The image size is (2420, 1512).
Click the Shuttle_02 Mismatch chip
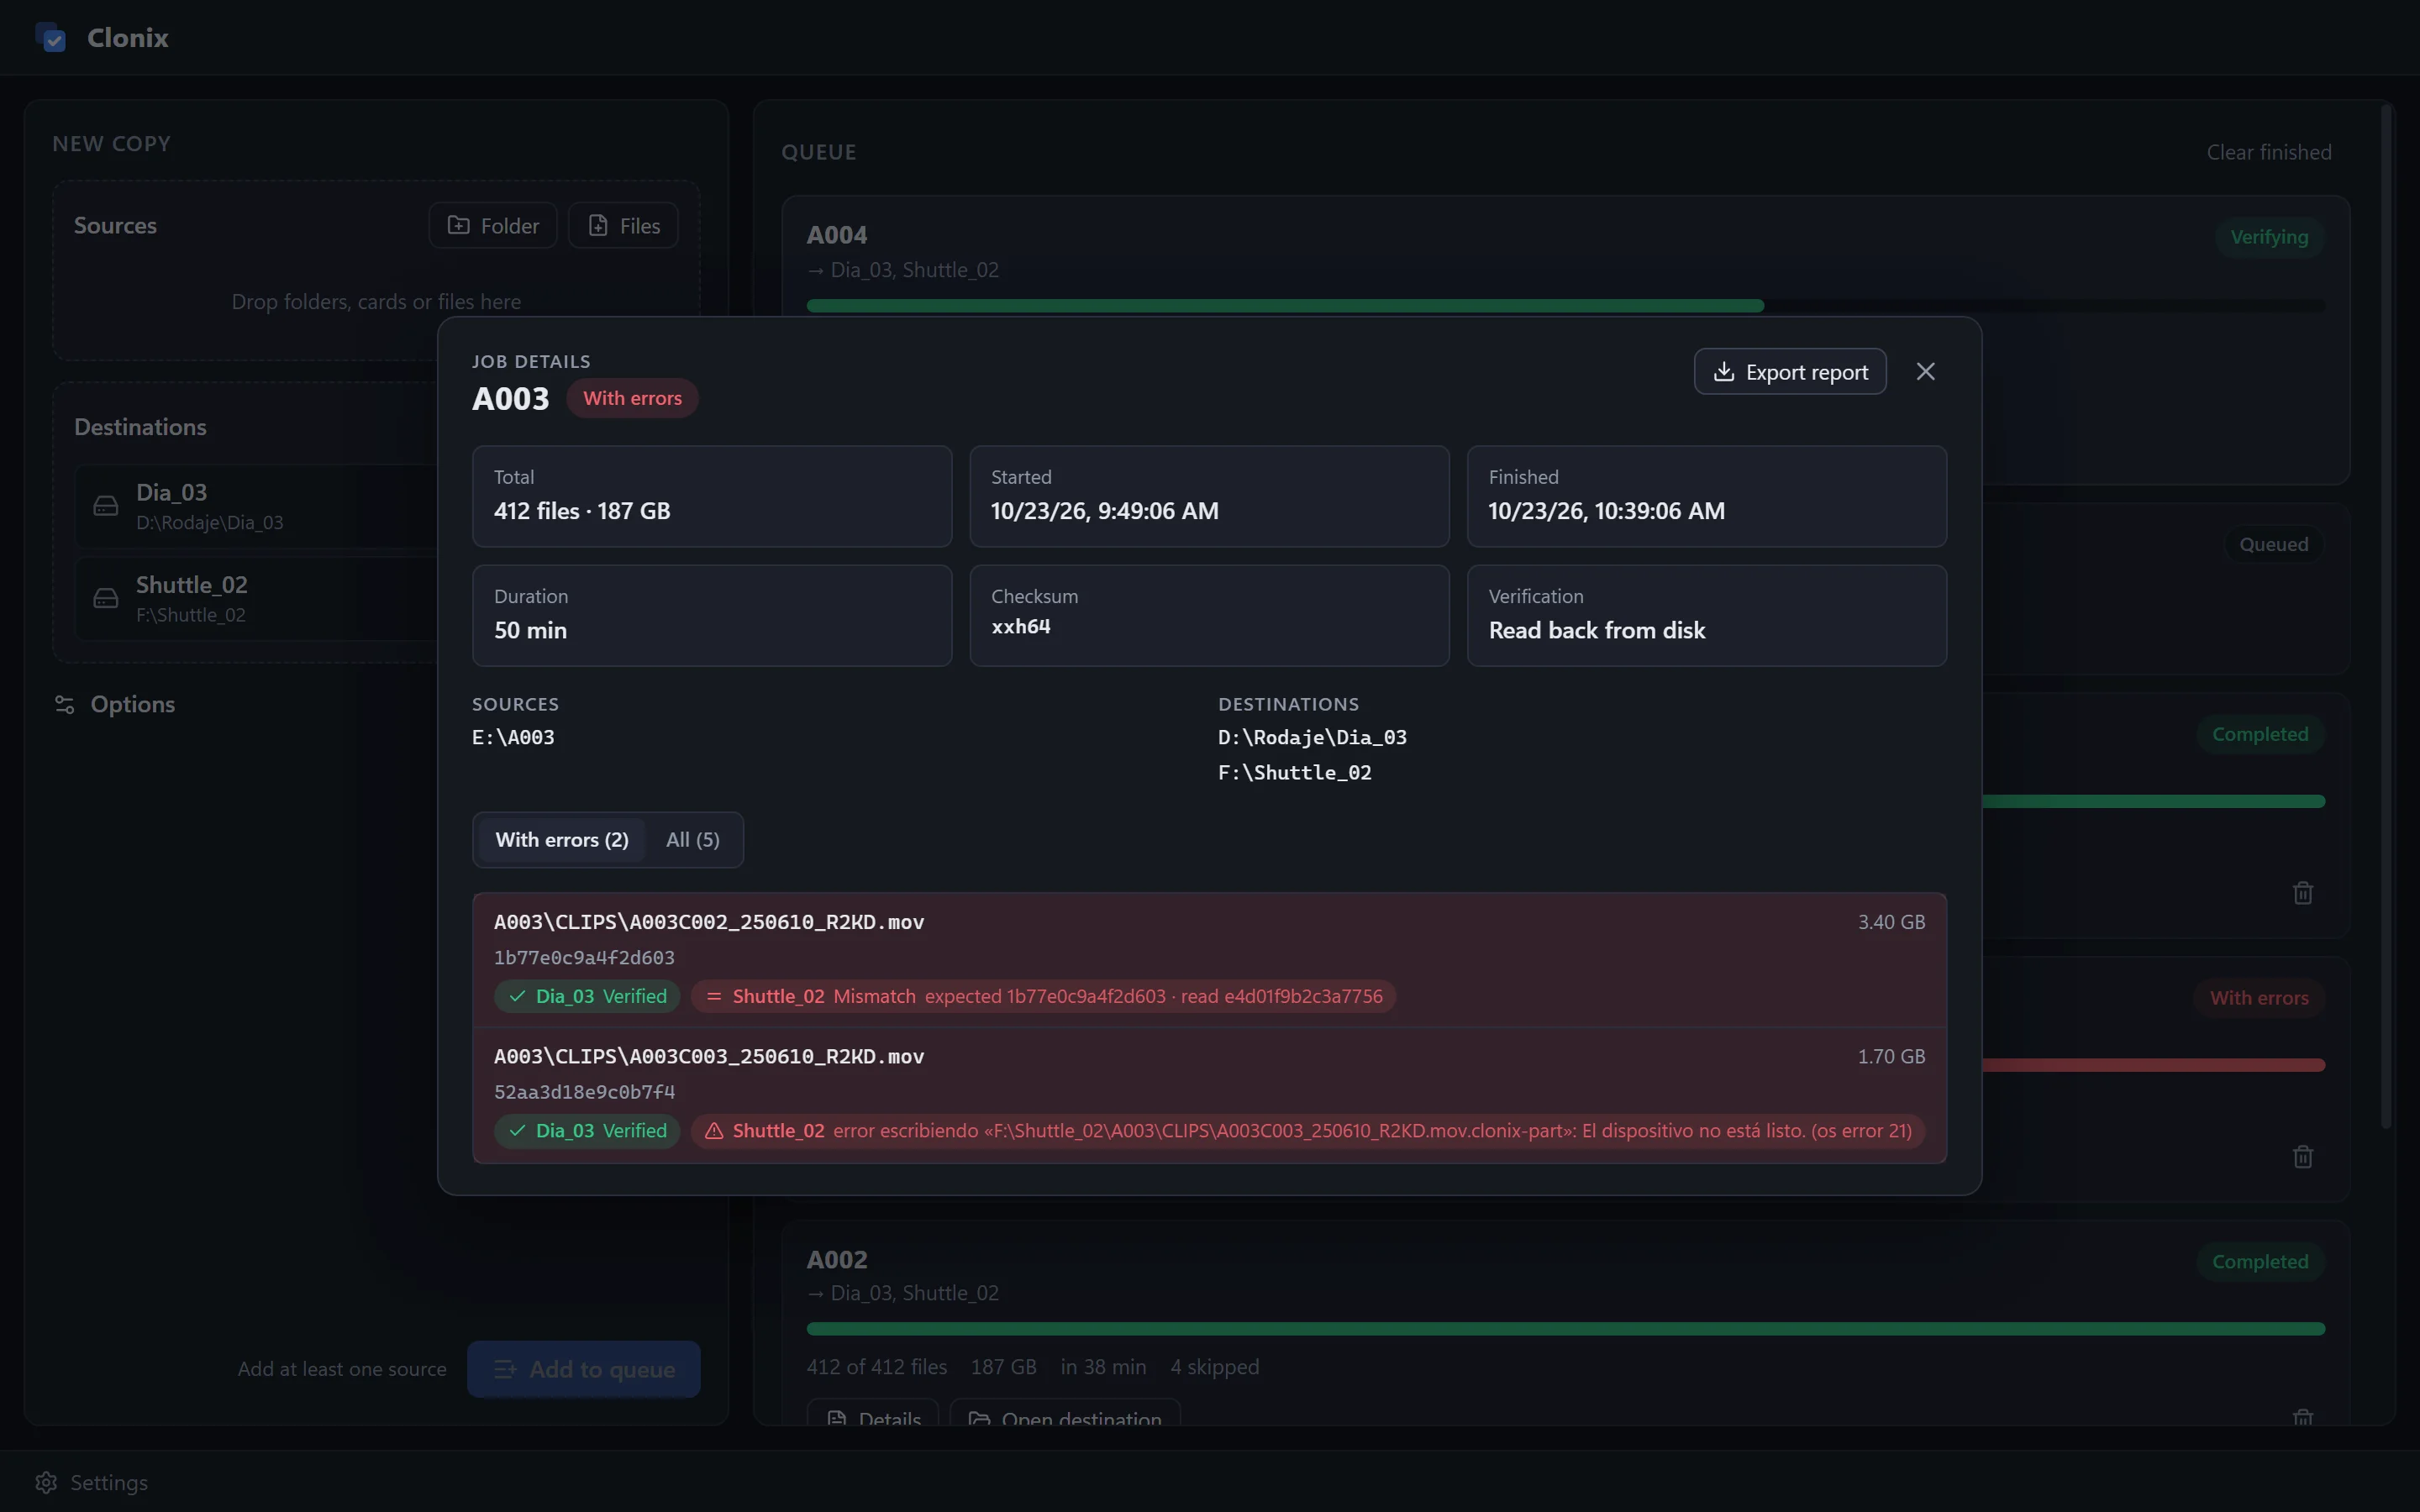point(1043,997)
